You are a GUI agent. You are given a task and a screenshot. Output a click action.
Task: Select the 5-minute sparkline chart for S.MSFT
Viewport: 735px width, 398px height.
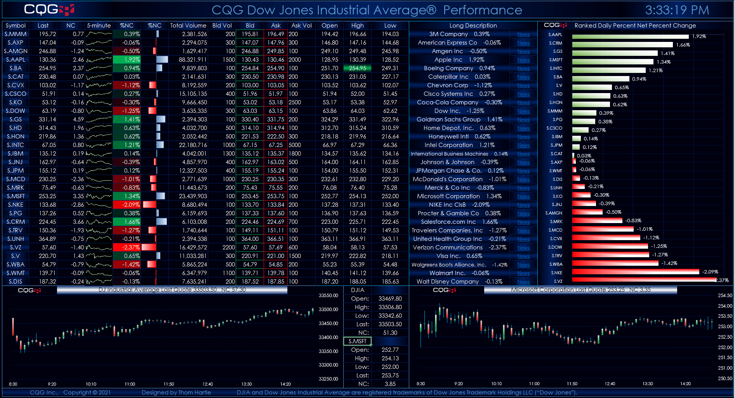[99, 196]
